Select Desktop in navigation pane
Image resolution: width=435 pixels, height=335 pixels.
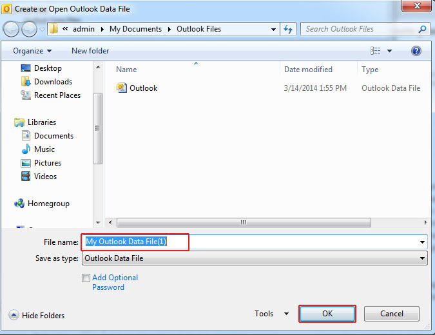pos(48,68)
